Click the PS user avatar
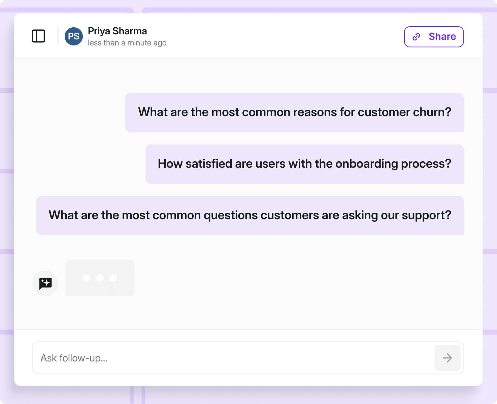 [74, 36]
